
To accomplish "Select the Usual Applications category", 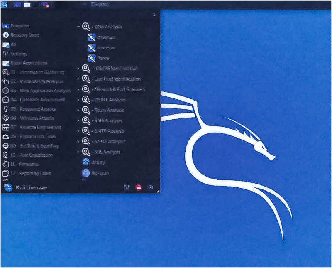I will [x=25, y=63].
